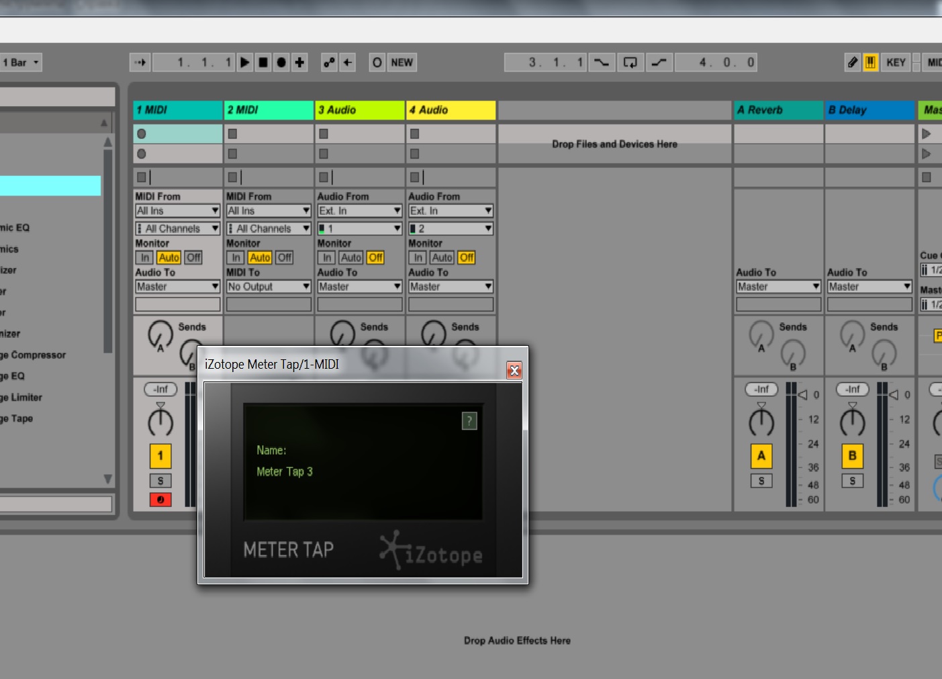Image resolution: width=942 pixels, height=679 pixels.
Task: Toggle the session record circle button
Action: click(x=377, y=62)
